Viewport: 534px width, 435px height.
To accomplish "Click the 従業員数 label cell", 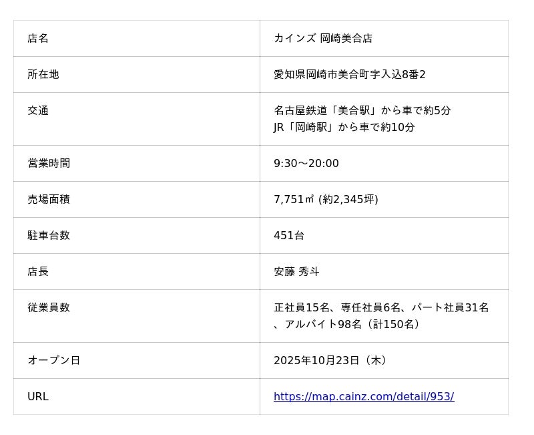I will click(49, 307).
